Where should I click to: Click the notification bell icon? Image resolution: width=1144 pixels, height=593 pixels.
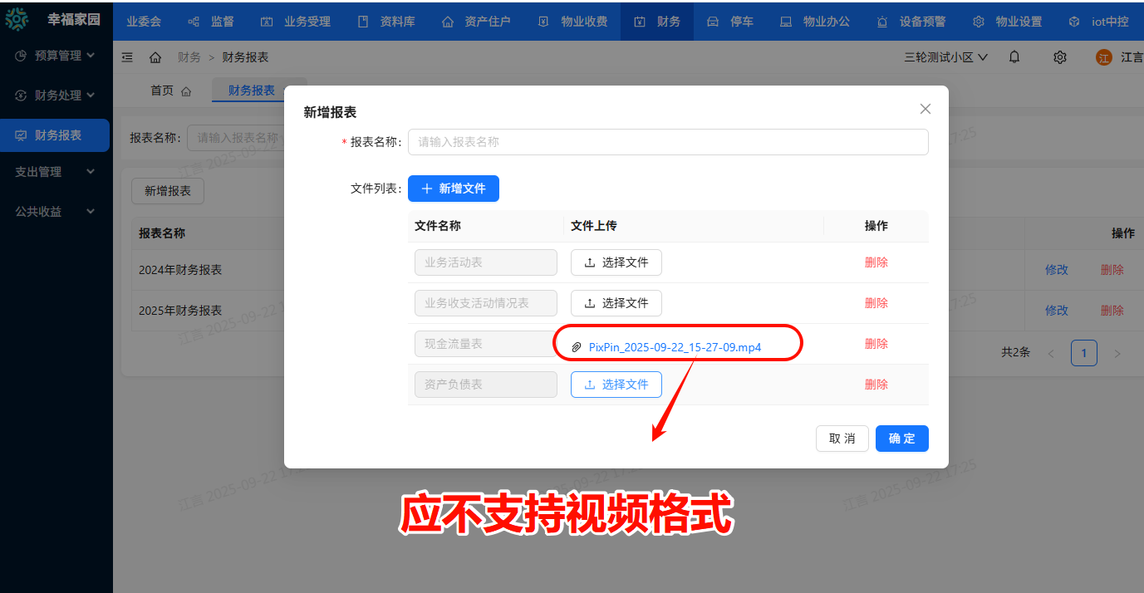(x=1014, y=57)
